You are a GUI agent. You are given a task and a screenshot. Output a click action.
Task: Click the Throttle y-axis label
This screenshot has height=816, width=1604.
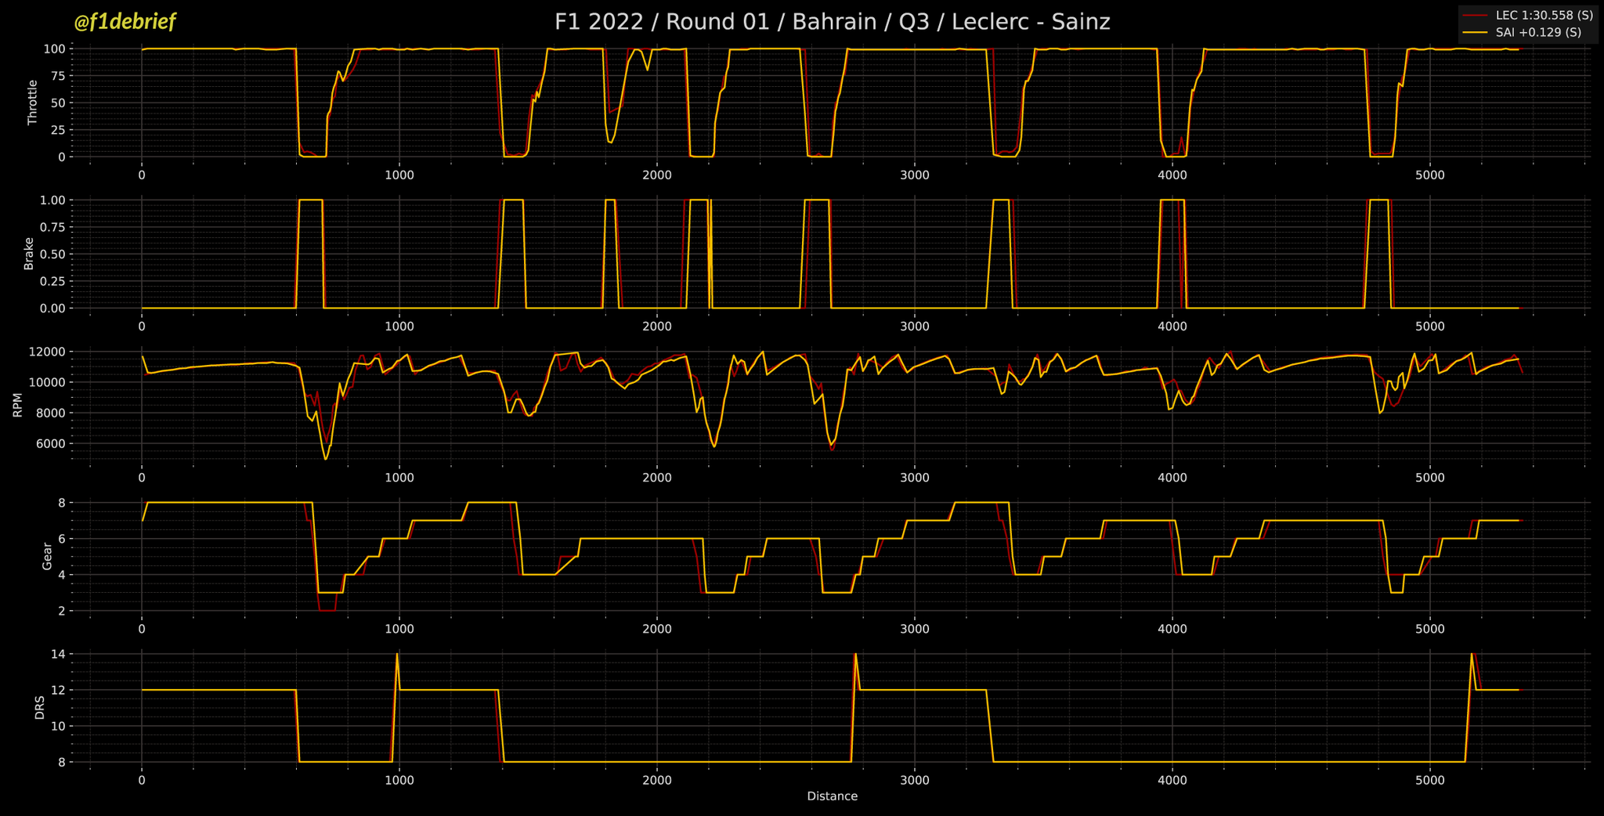[x=32, y=102]
